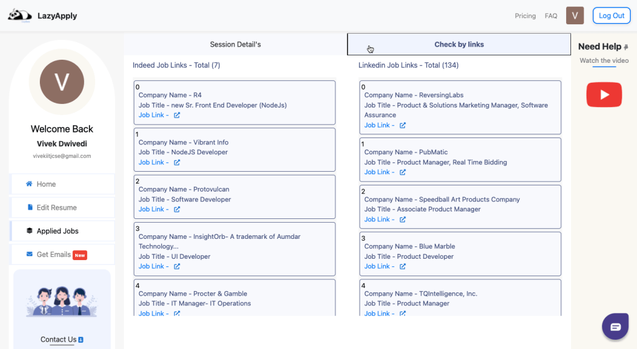Click the Log Out button
Viewport: 637px width, 349px height.
click(611, 16)
